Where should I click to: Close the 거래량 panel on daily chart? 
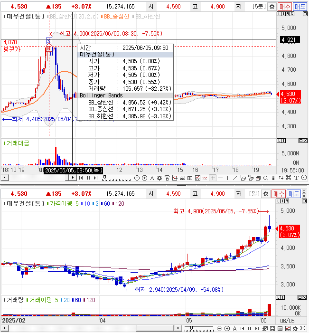pyautogui.click(x=305, y=297)
